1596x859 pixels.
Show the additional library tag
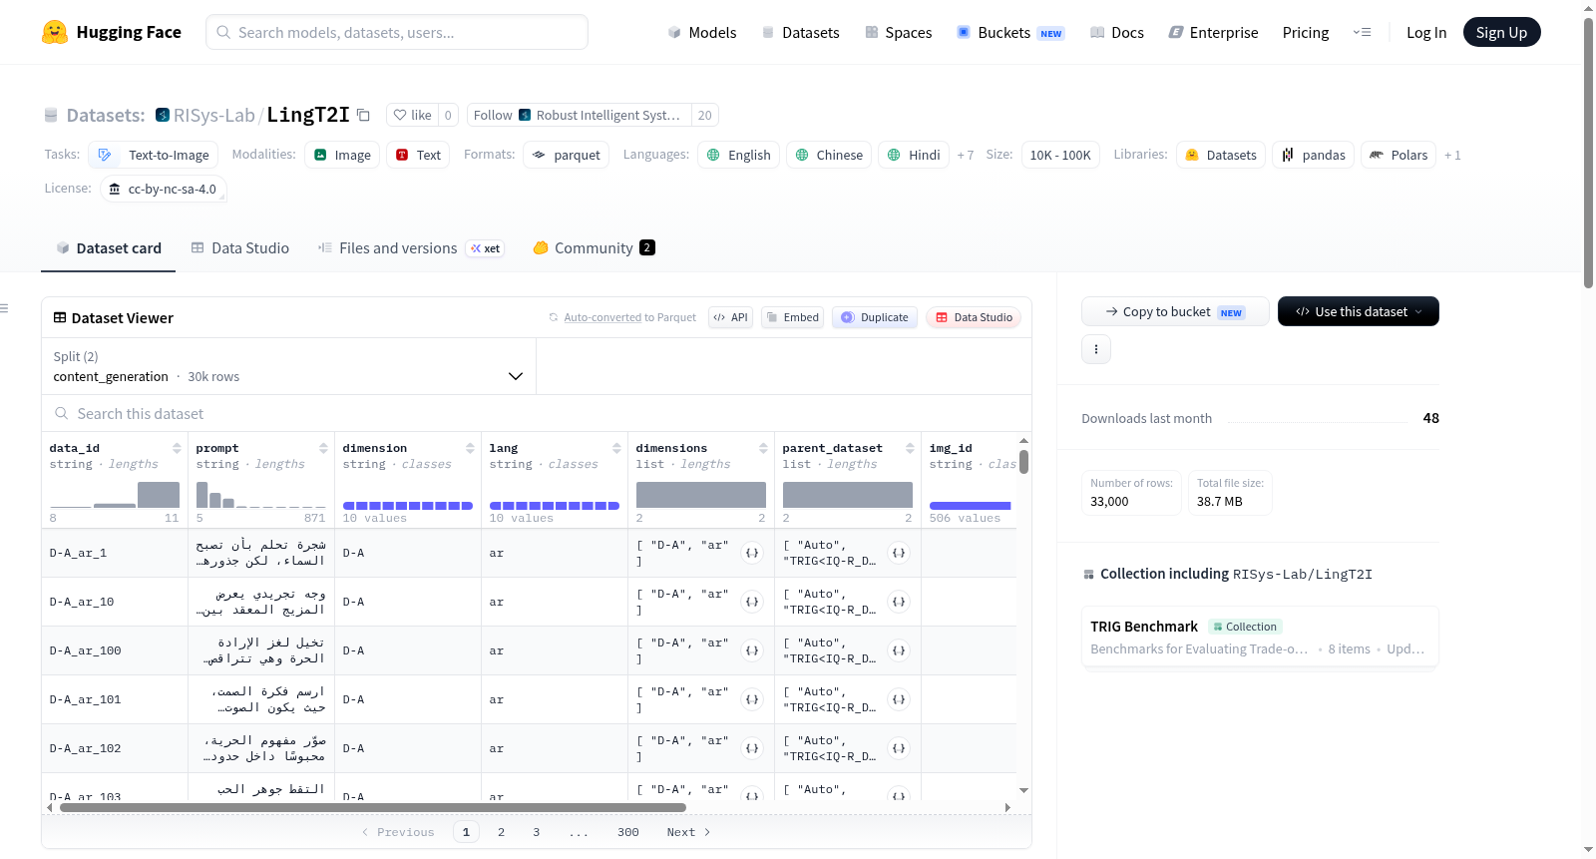(x=1452, y=156)
